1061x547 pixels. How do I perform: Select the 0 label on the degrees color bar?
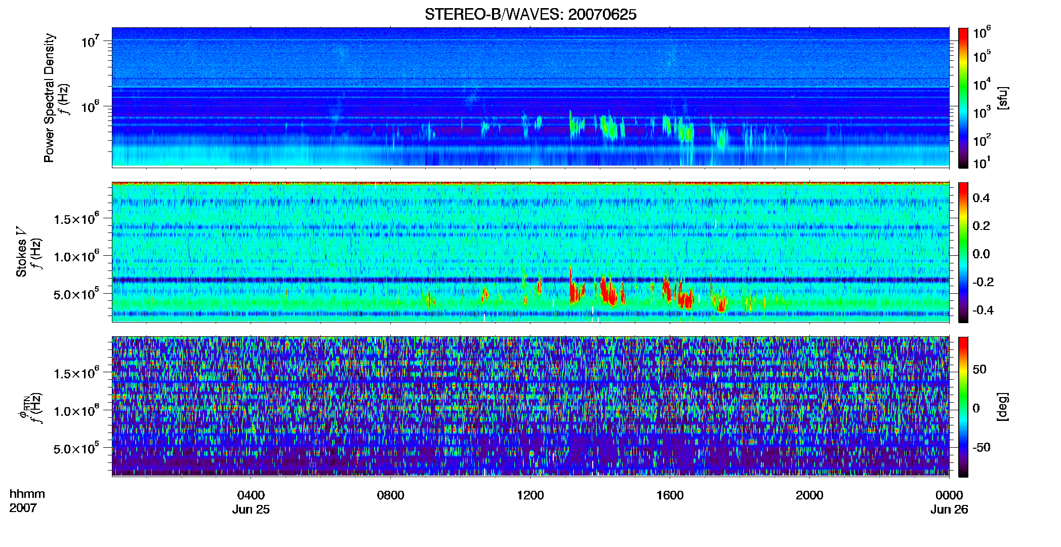click(x=976, y=408)
